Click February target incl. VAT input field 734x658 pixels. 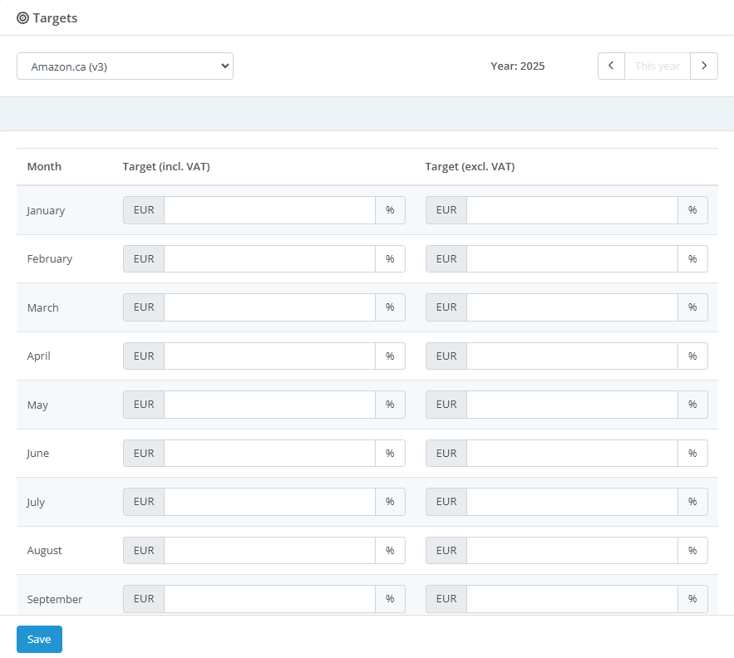coord(269,258)
